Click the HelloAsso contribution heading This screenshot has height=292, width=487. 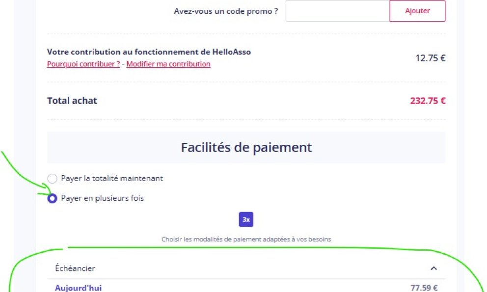(x=149, y=52)
